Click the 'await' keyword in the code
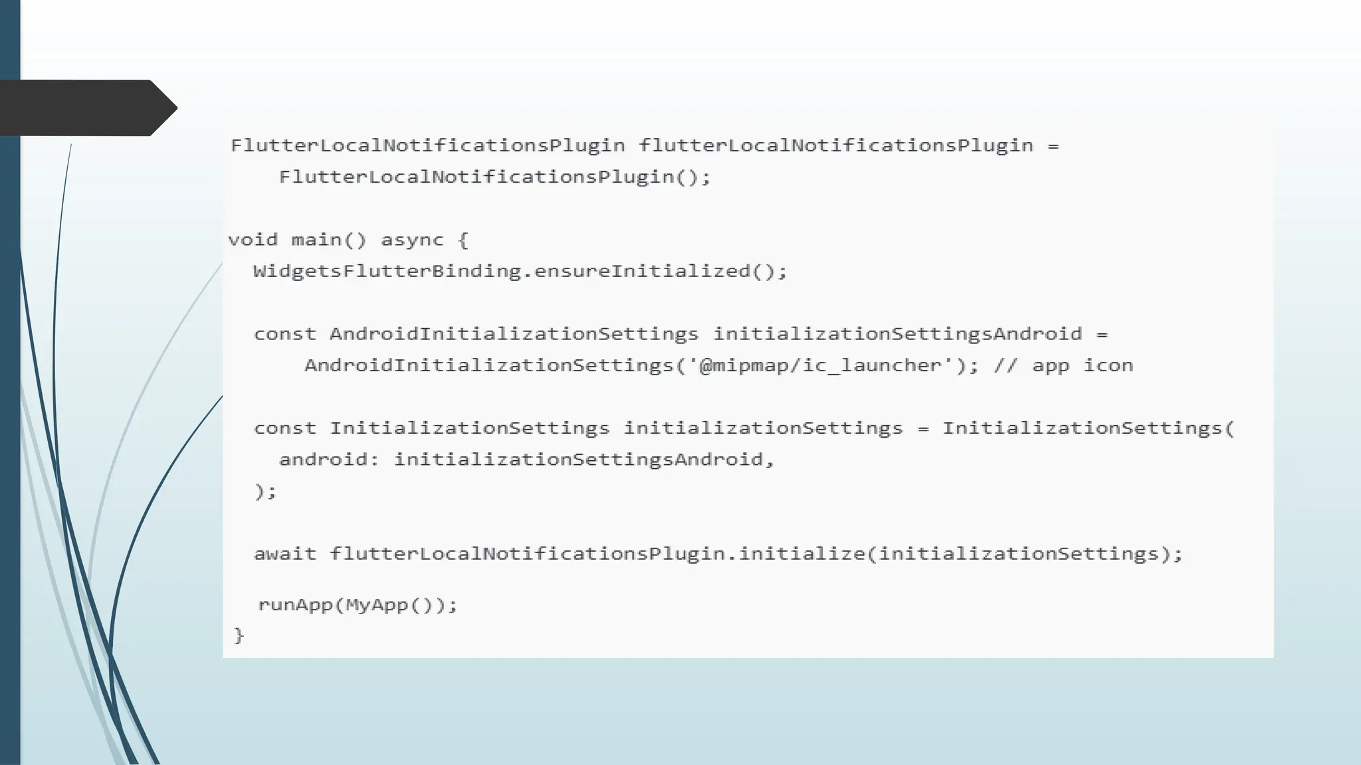1361x765 pixels. coord(285,554)
